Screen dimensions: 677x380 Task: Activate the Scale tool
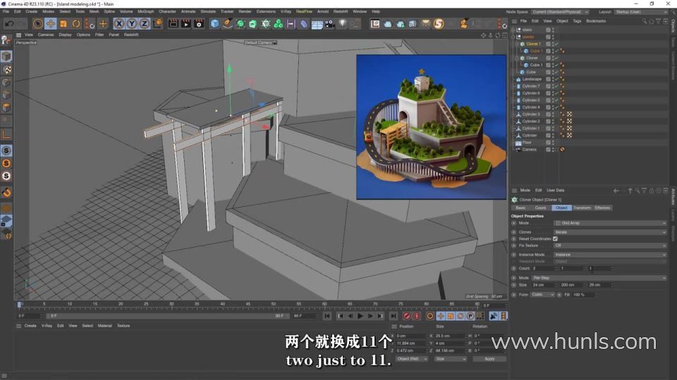[x=63, y=24]
